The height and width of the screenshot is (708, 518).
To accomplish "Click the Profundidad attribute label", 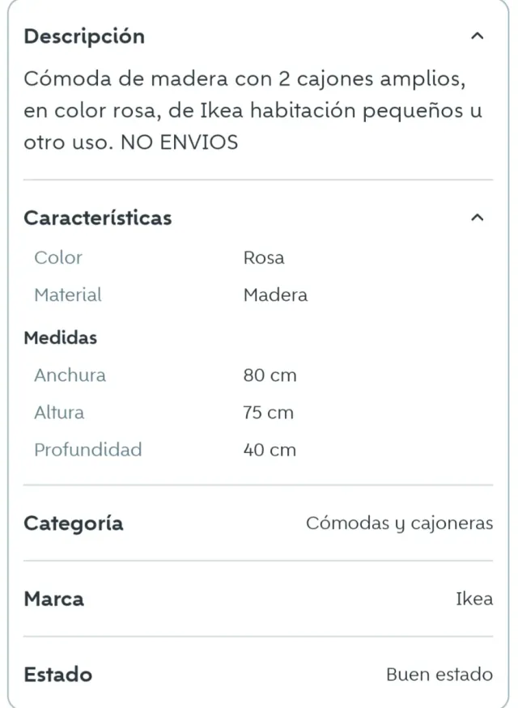I will click(87, 450).
